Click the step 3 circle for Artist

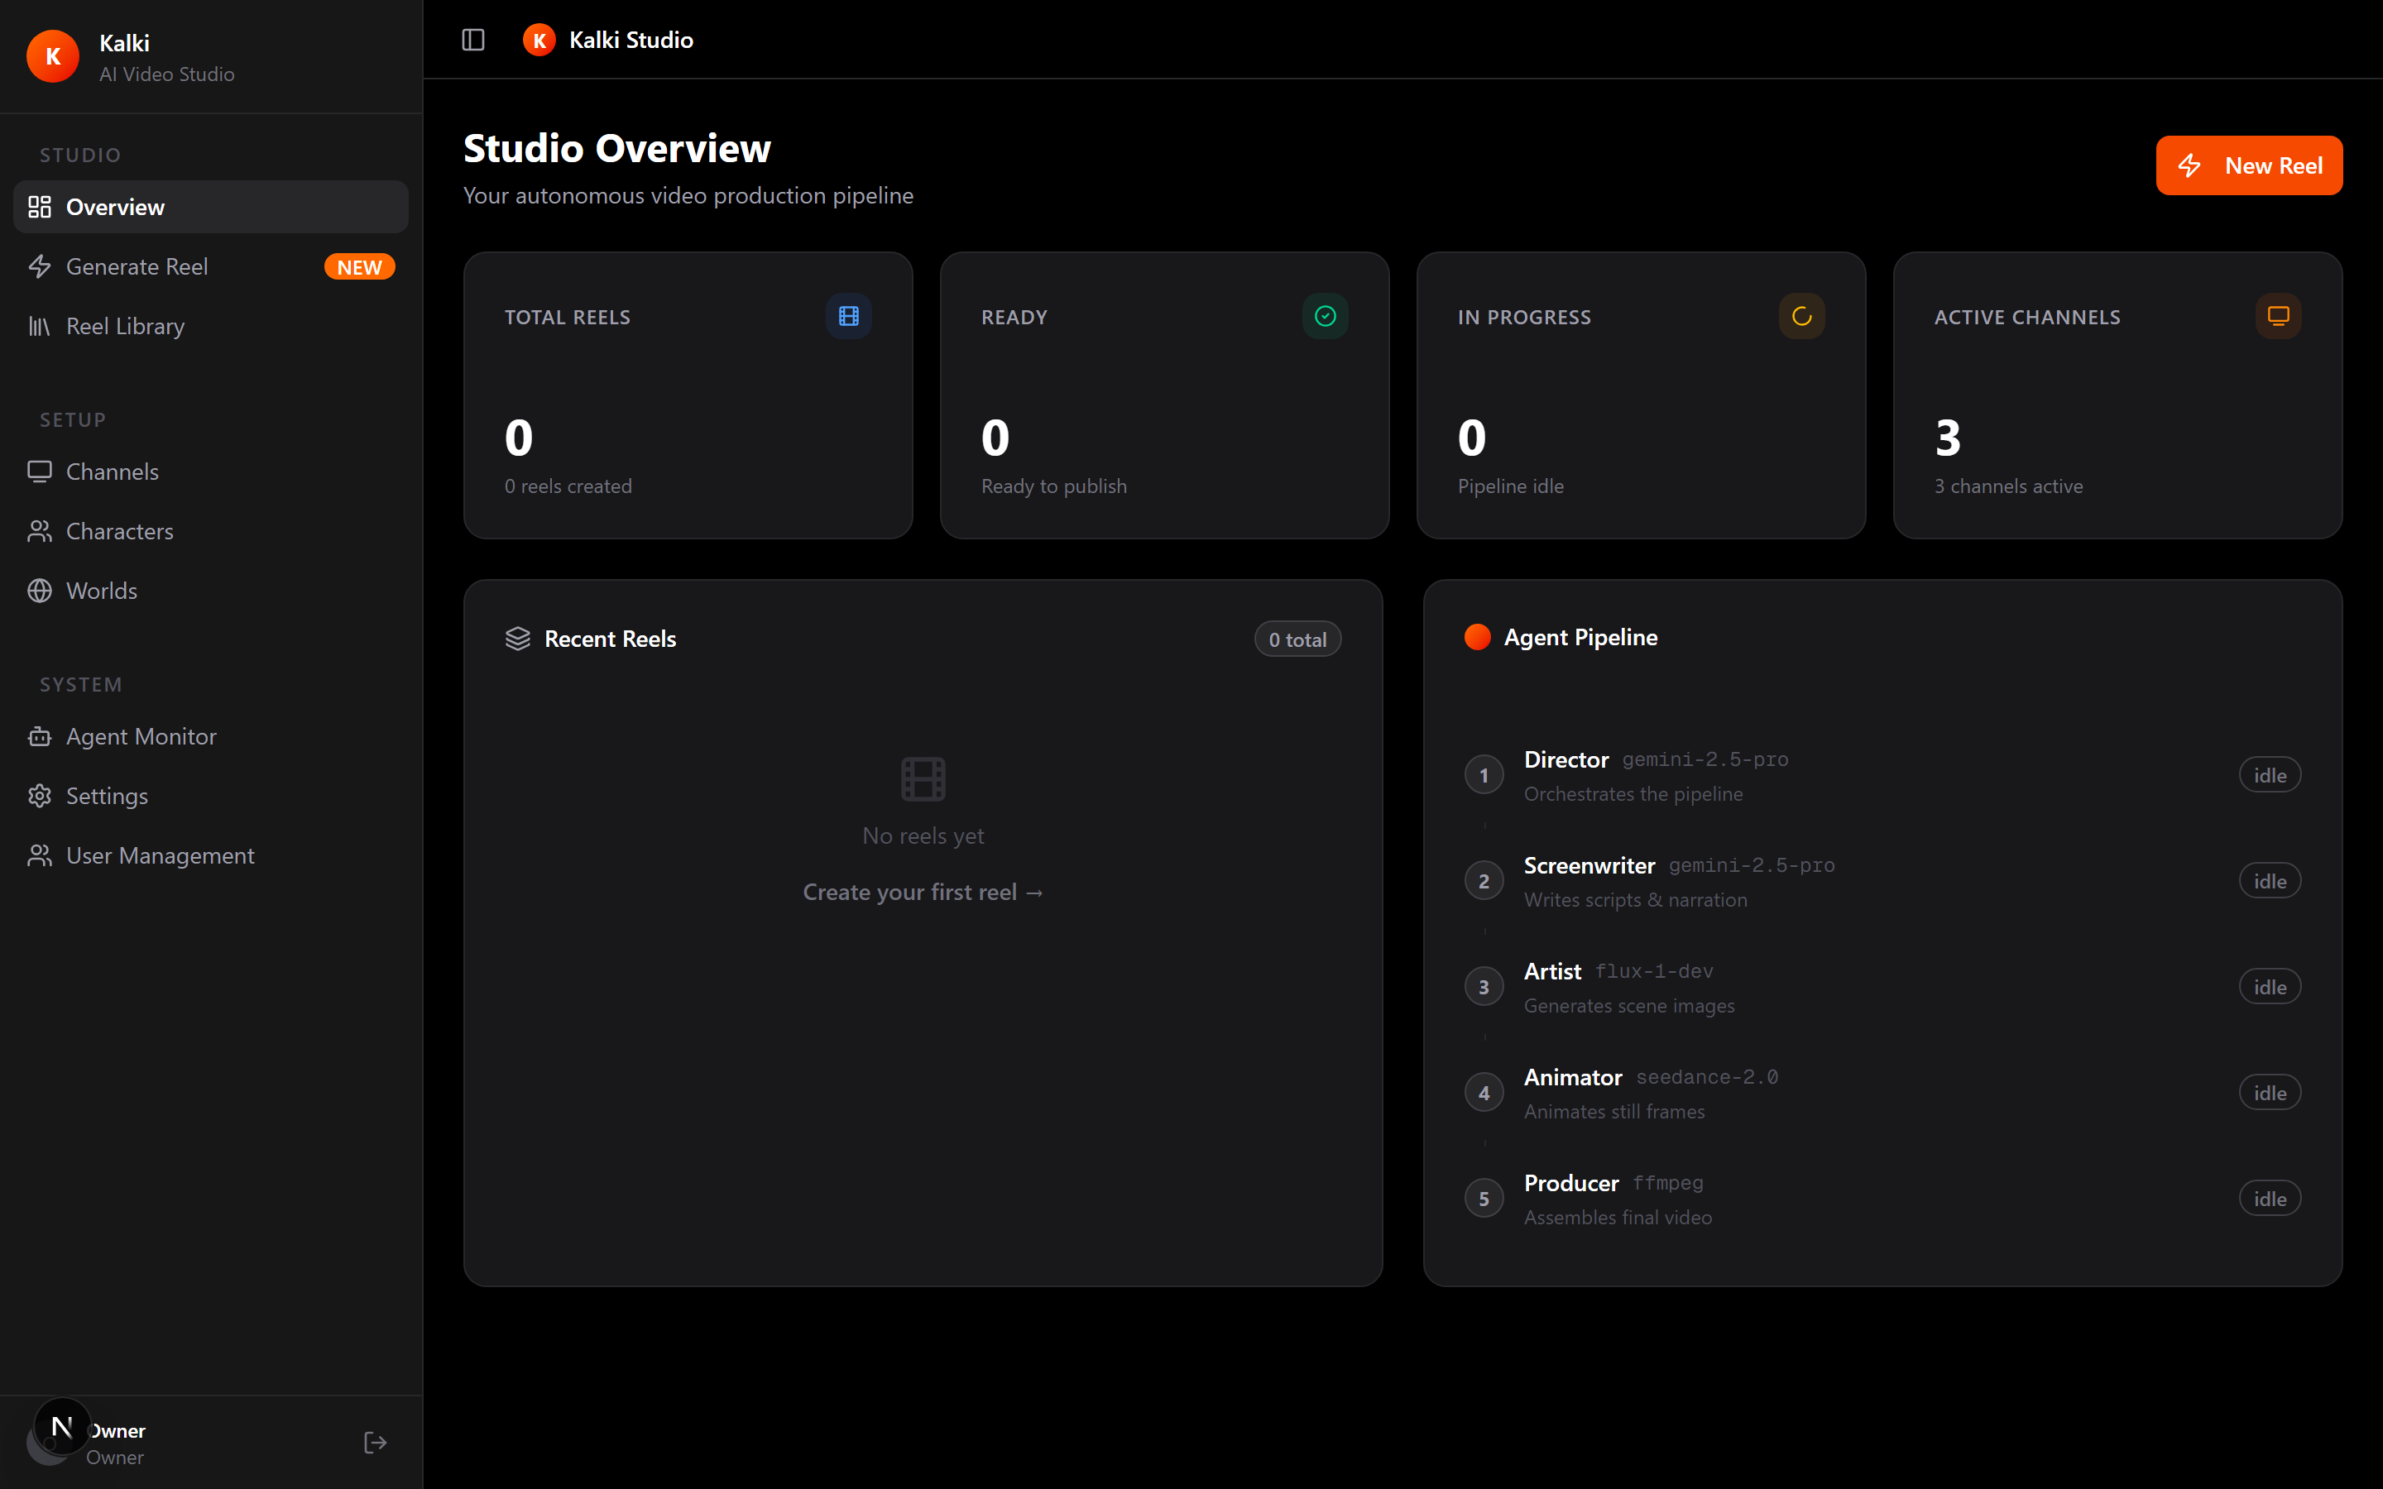tap(1484, 987)
